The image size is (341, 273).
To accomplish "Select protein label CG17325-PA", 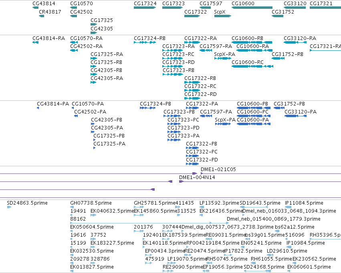I will [x=109, y=144].
